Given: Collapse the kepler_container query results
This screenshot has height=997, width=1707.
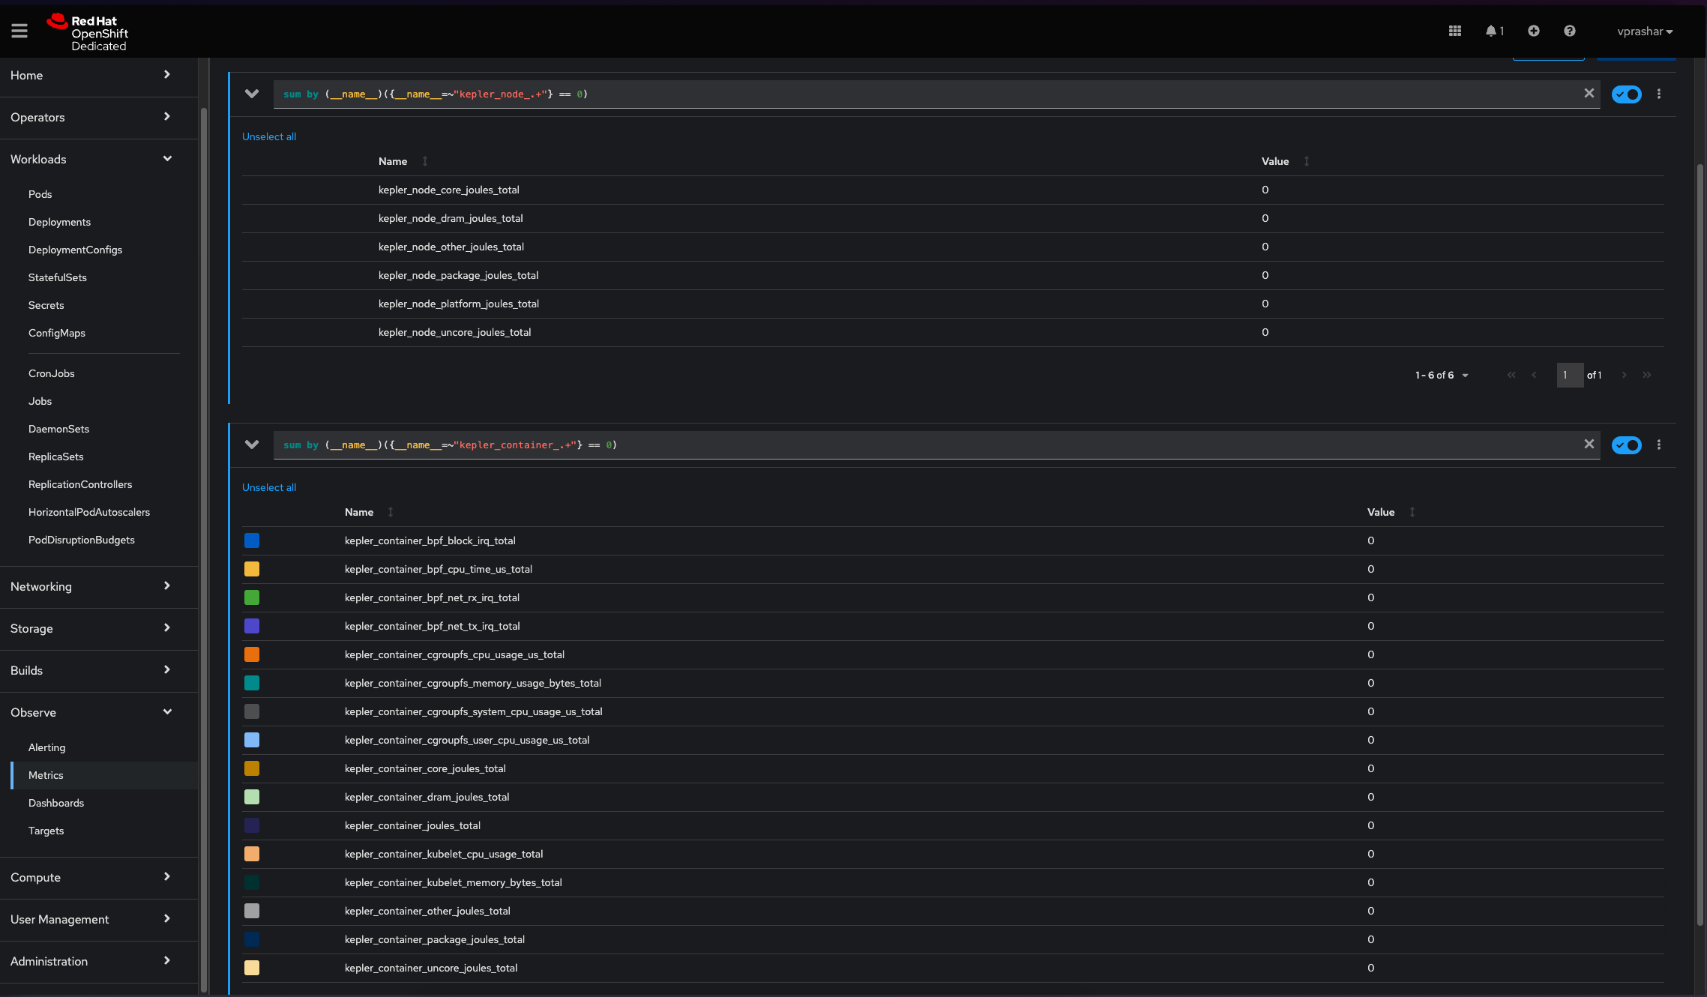Looking at the screenshot, I should click(252, 445).
